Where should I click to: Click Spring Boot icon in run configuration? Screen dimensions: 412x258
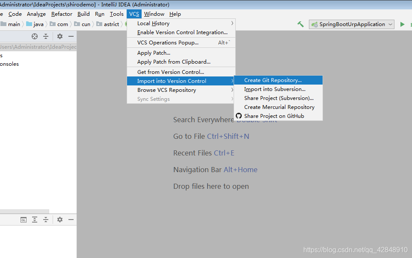pyautogui.click(x=314, y=25)
